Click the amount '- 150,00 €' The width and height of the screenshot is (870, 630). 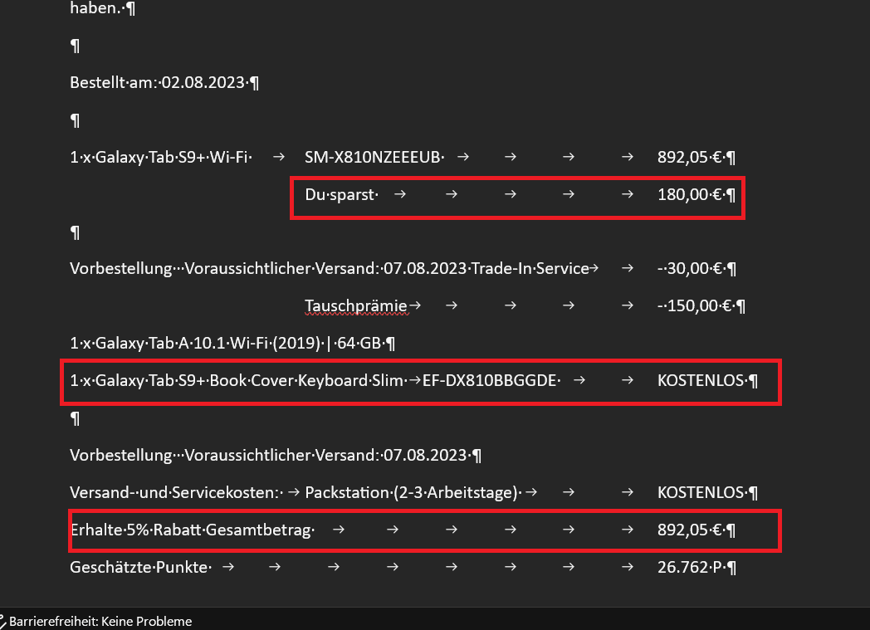[694, 305]
